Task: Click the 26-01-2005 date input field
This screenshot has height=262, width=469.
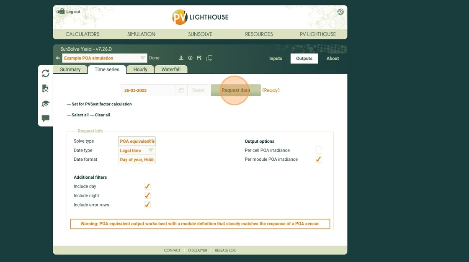Action: tap(148, 90)
